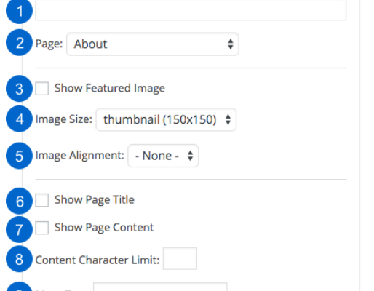The image size is (374, 291).
Task: Expand the Image Alignment None dropdown
Action: tap(163, 156)
